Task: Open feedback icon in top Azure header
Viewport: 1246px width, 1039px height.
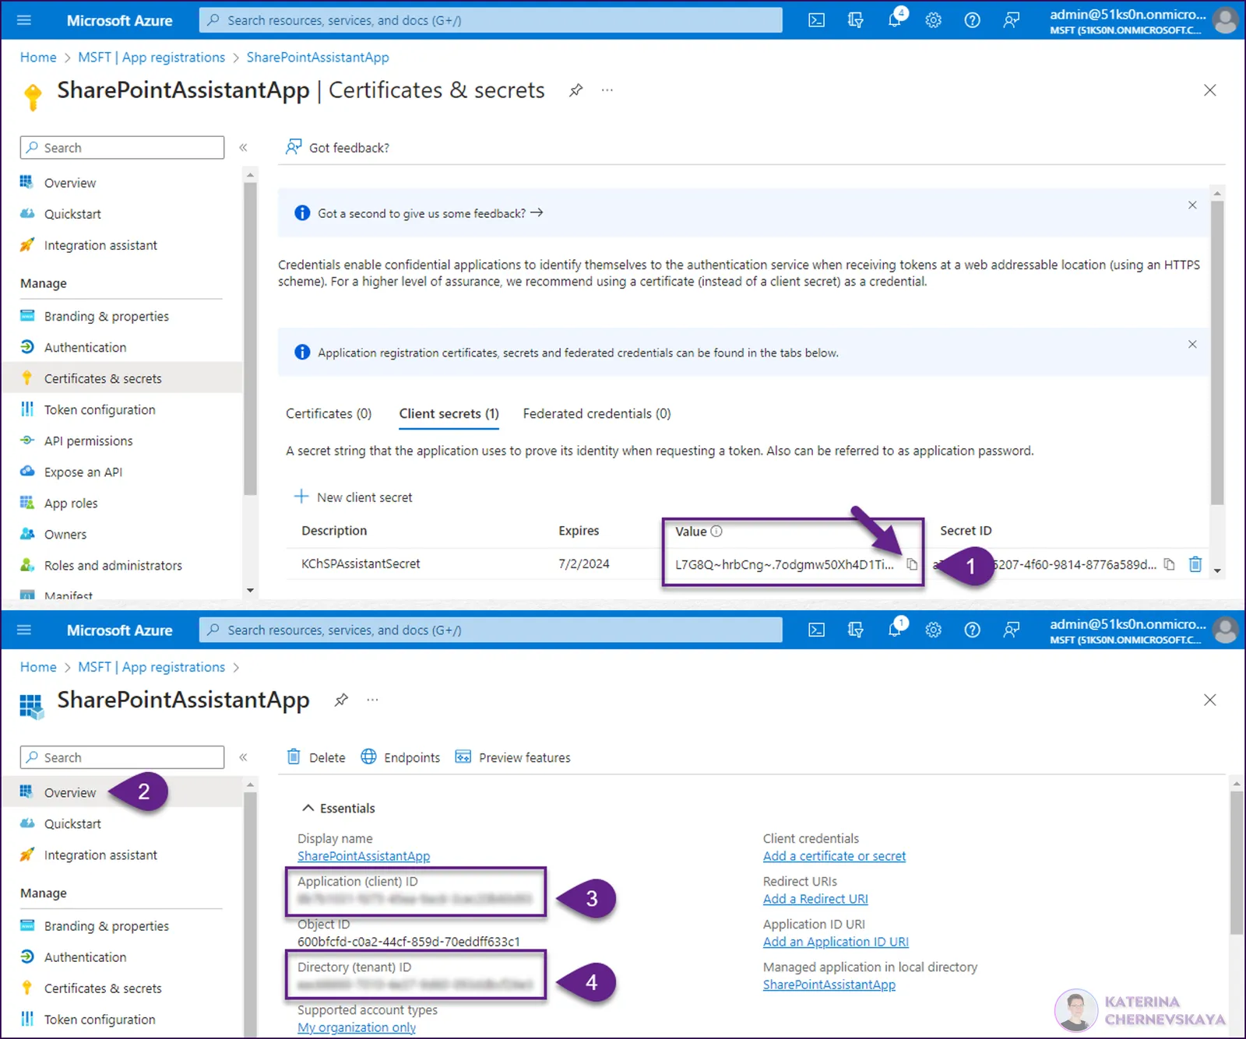Action: (x=1011, y=20)
